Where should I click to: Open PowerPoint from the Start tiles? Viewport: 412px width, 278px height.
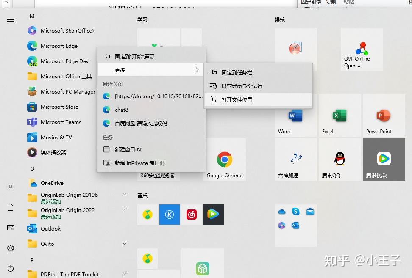click(x=384, y=116)
